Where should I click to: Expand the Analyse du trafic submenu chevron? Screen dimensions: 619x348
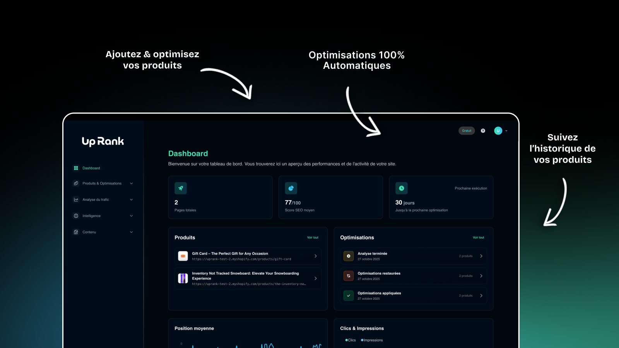coord(131,200)
